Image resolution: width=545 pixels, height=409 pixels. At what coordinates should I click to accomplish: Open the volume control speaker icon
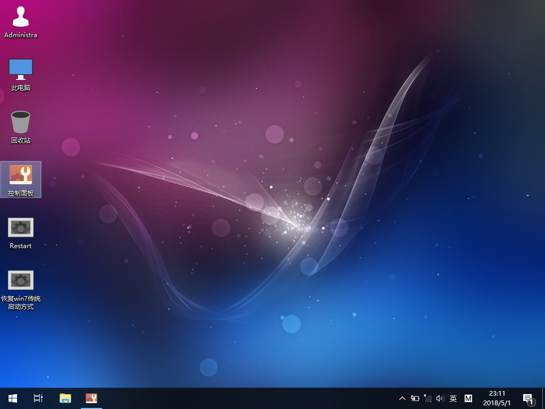(x=440, y=398)
